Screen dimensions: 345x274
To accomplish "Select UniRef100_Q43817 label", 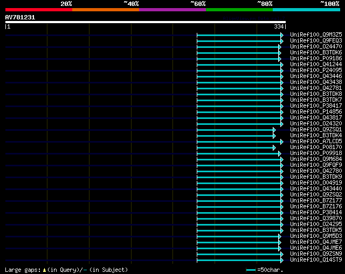I will [316, 118].
